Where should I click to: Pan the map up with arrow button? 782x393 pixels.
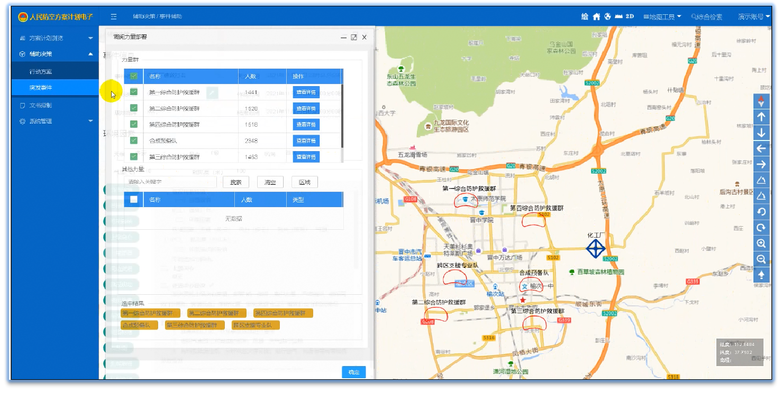click(x=761, y=117)
